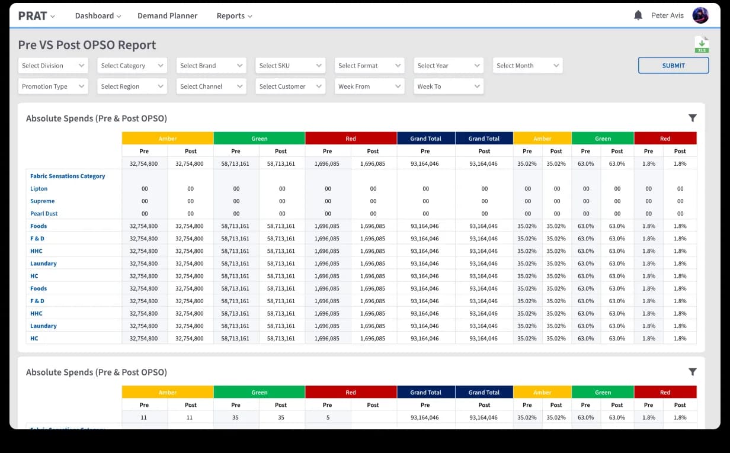Click the Pearl Dust row label

coord(44,213)
